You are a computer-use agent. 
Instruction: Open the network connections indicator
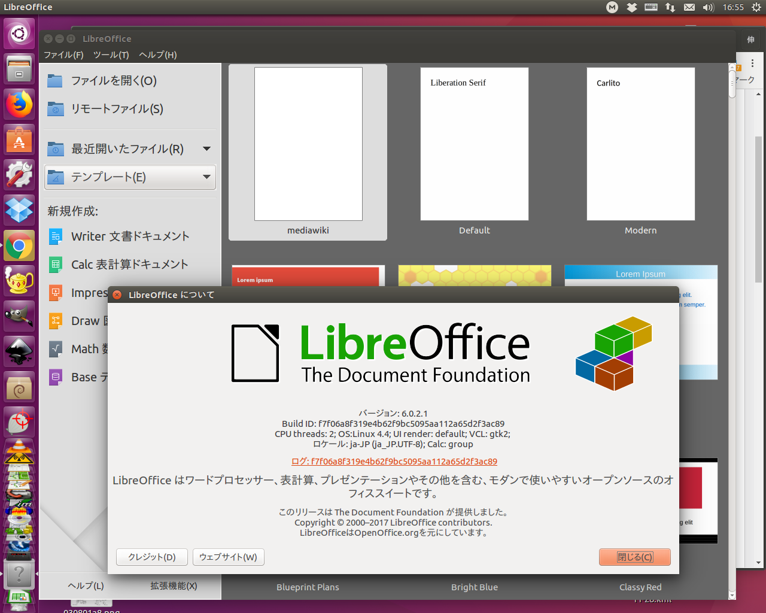coord(670,7)
